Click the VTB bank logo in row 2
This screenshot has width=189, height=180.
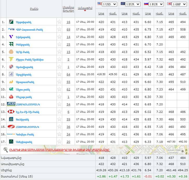point(11,29)
